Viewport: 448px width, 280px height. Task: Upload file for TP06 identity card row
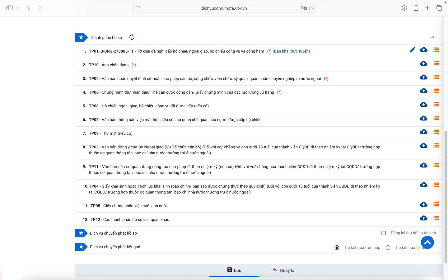point(423,91)
